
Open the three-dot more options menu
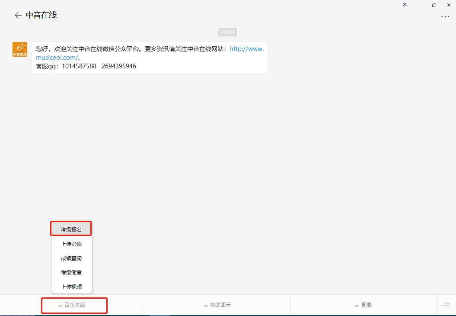point(445,17)
